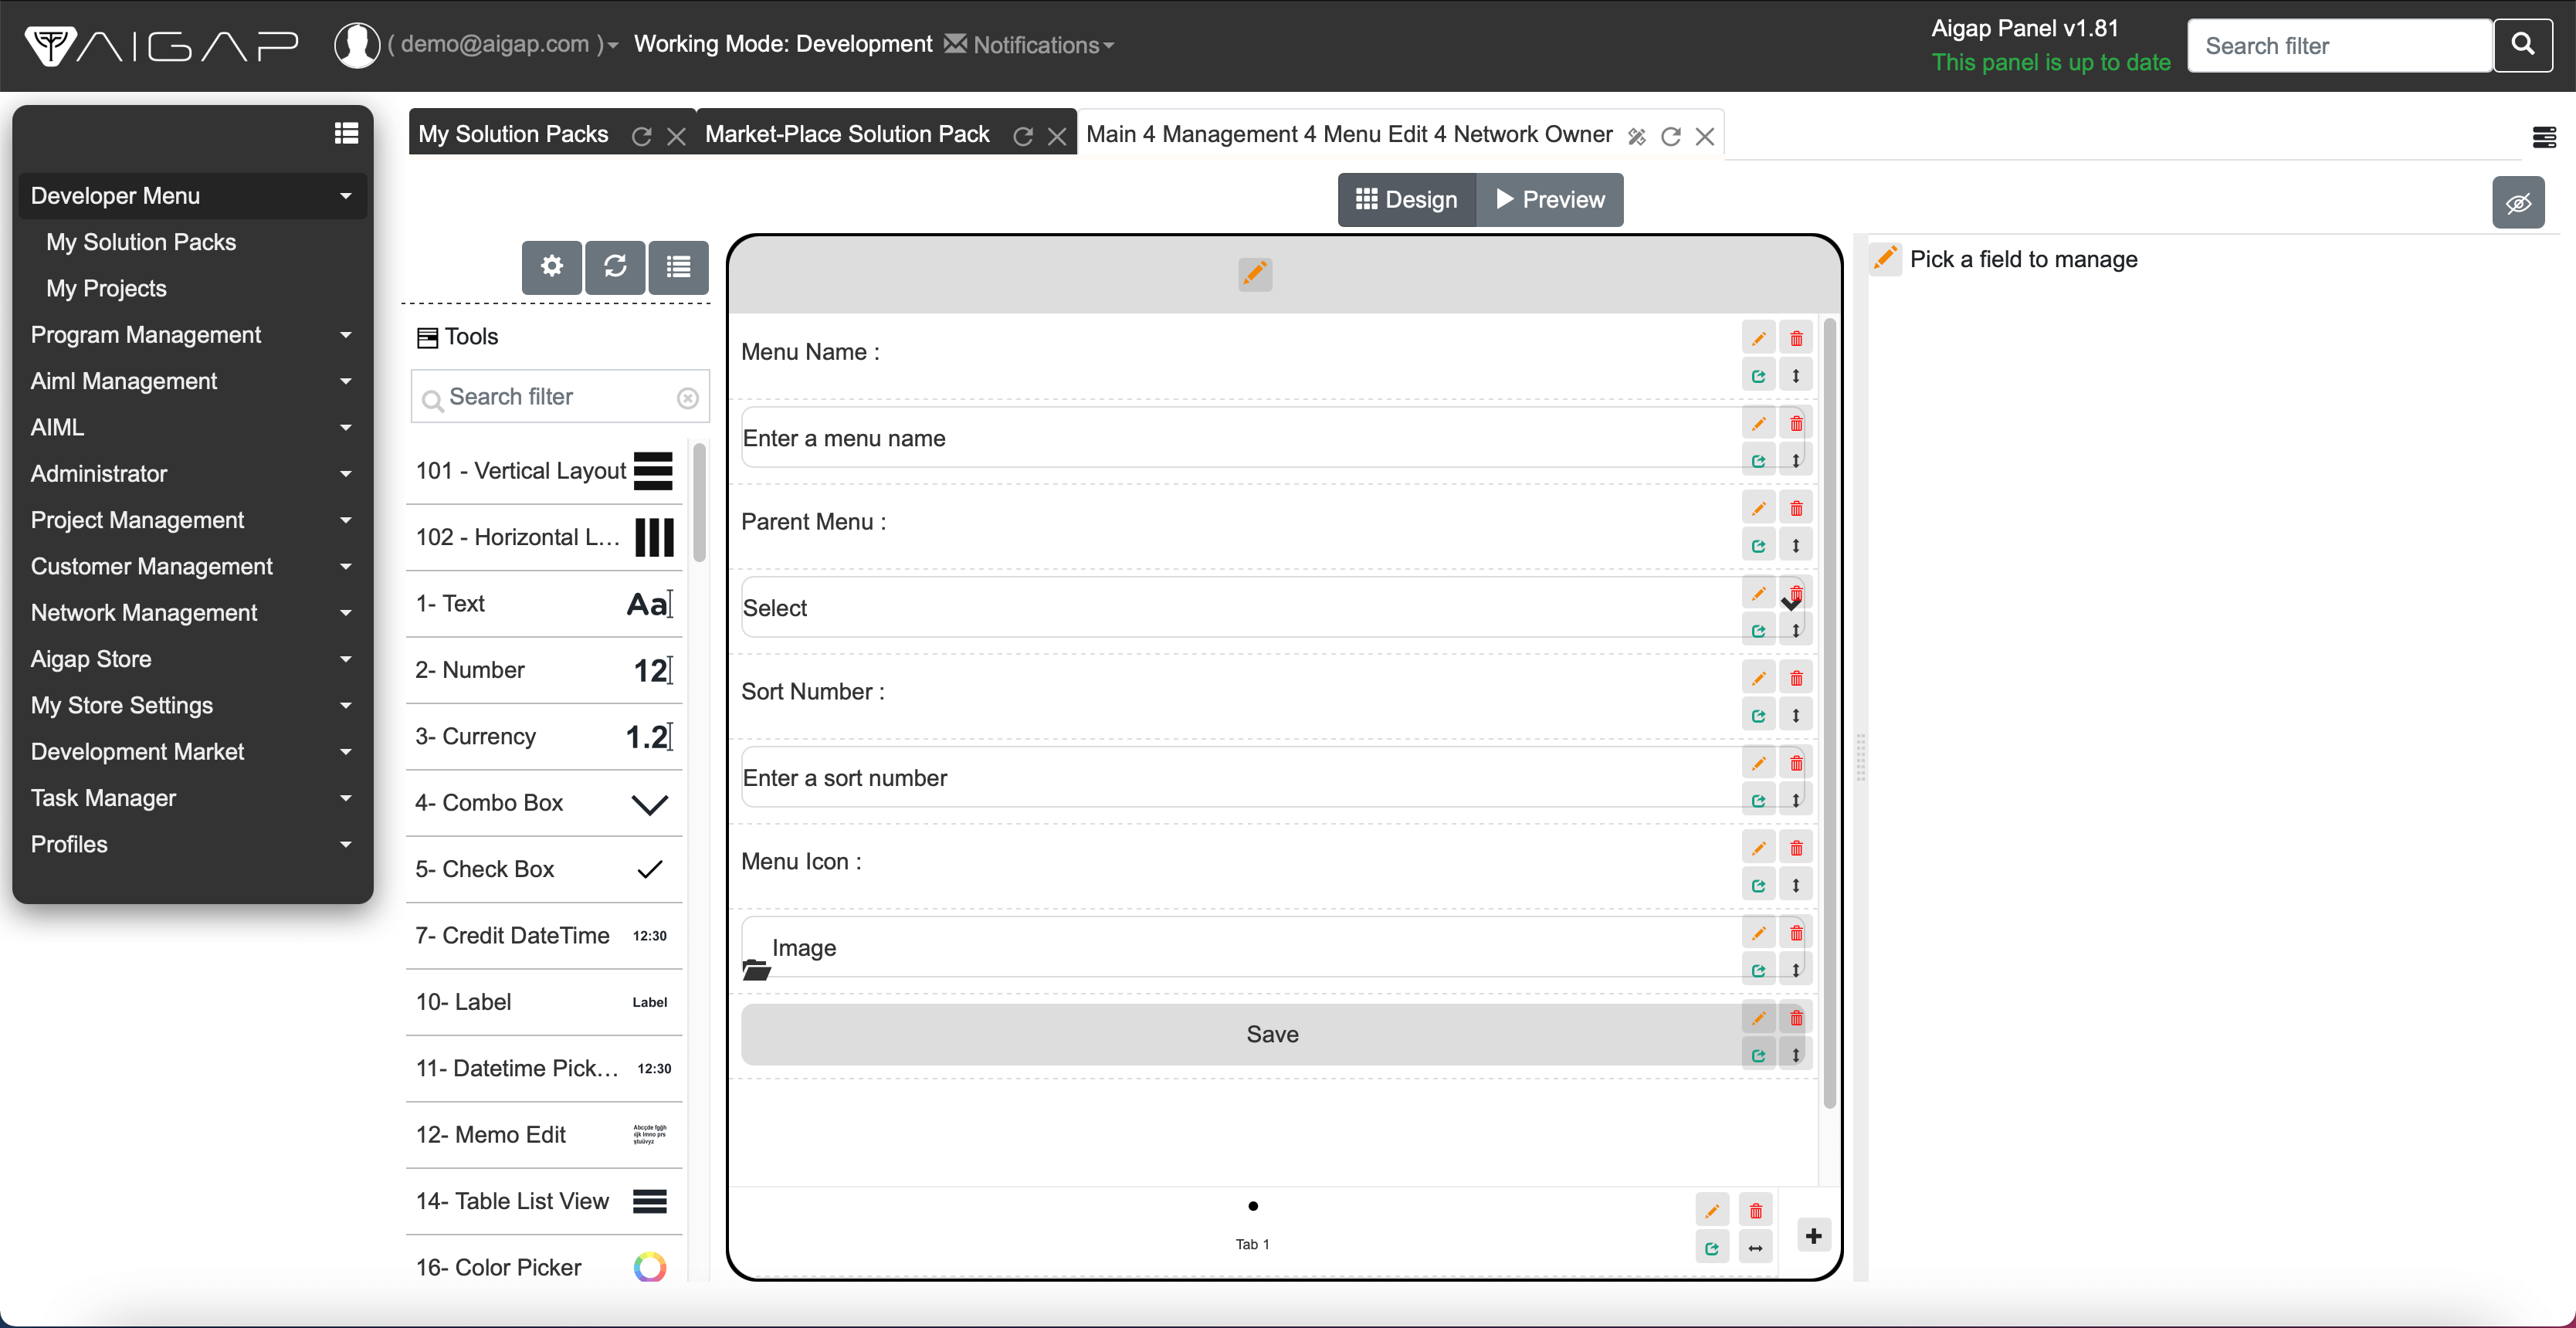Open My Projects in sidebar

106,289
